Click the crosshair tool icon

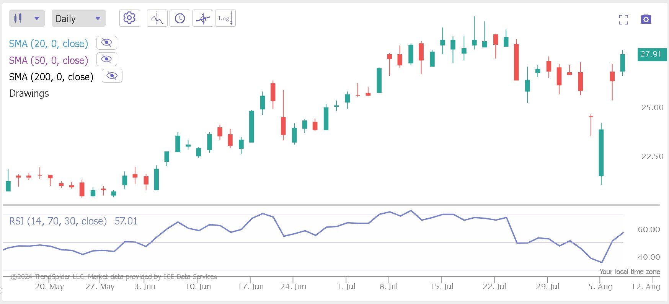coord(203,18)
